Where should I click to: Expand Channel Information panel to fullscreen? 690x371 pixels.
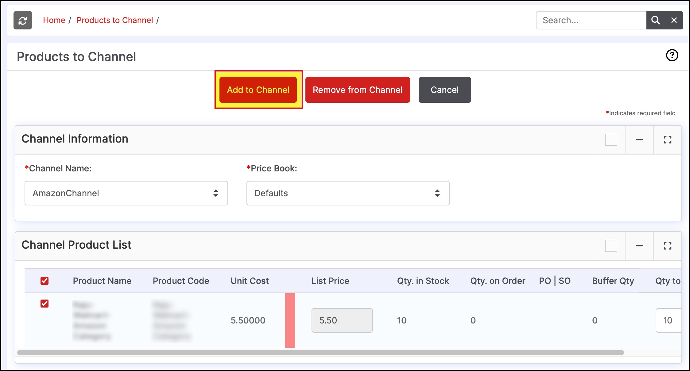click(x=667, y=140)
